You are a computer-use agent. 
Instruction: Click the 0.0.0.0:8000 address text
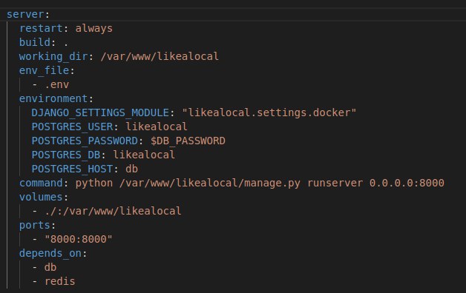407,183
